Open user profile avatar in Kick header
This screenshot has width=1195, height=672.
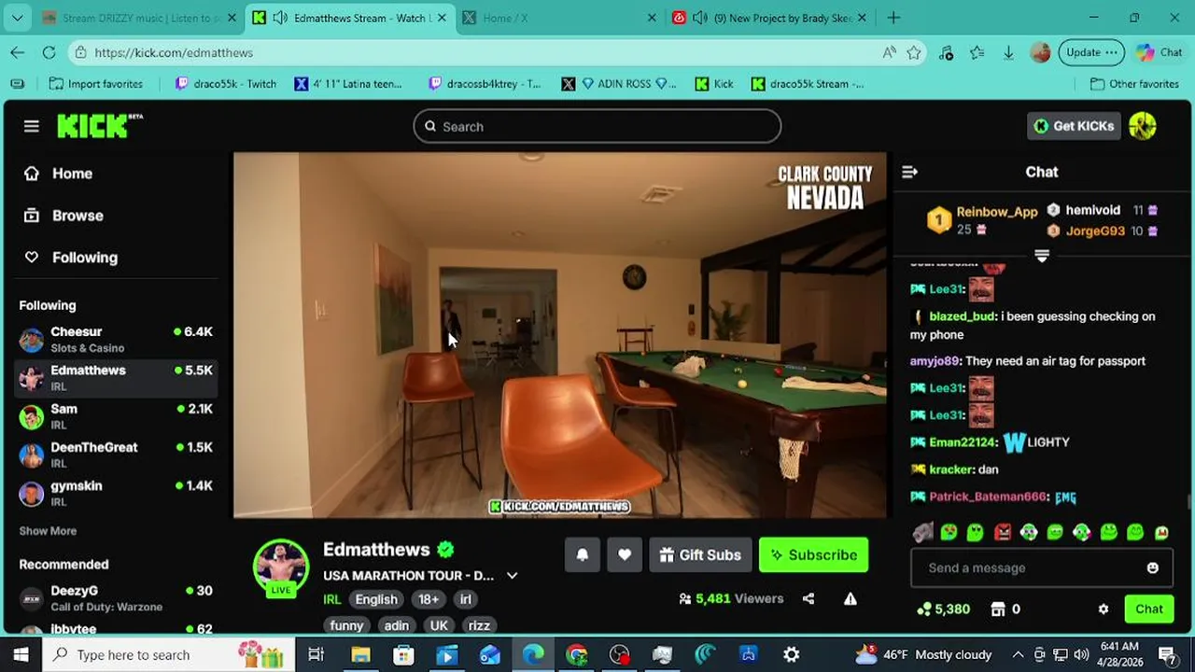point(1143,126)
